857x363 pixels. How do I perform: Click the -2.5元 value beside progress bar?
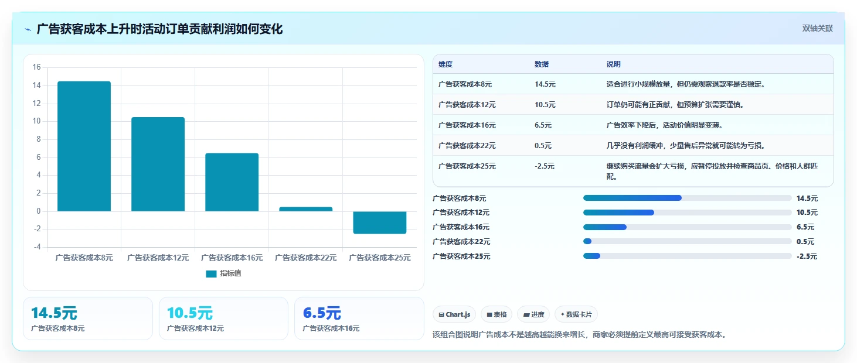pyautogui.click(x=807, y=256)
